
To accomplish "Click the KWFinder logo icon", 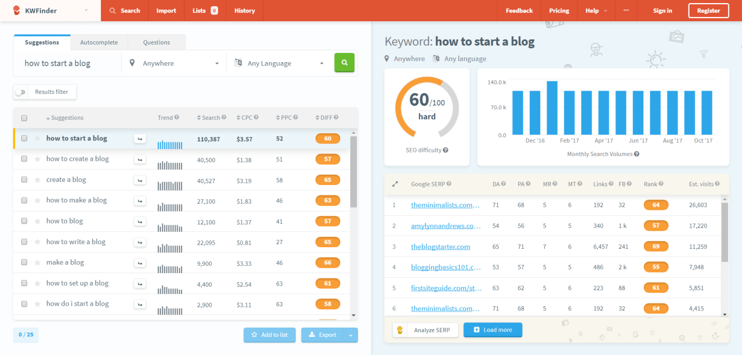I will click(x=16, y=10).
